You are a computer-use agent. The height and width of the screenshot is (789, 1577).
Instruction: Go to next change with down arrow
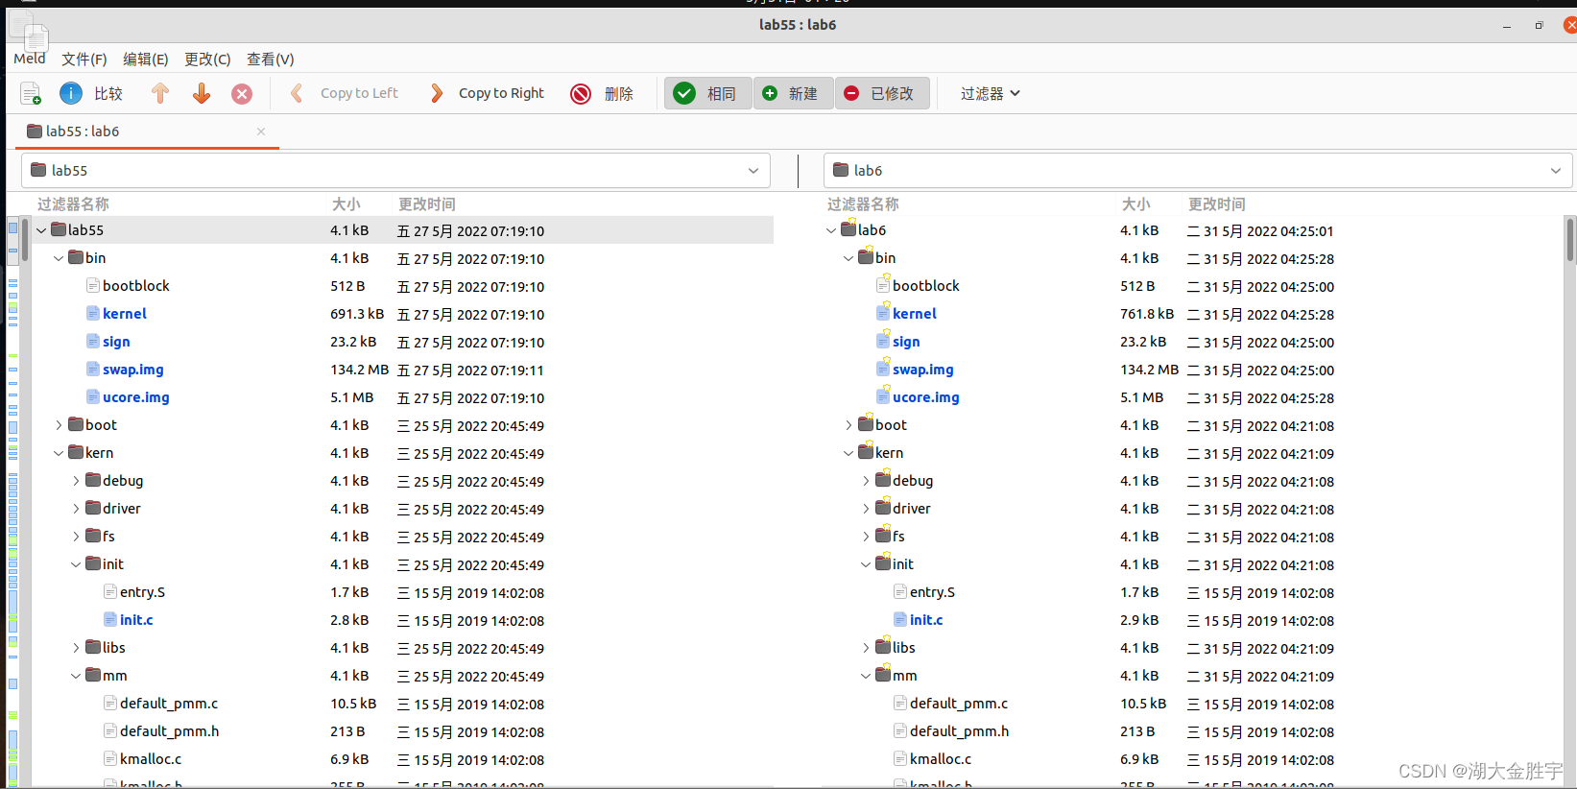202,93
